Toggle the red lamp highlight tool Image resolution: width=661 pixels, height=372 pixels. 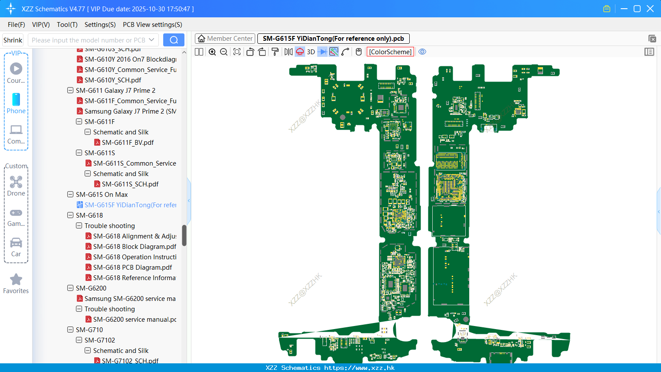300,52
